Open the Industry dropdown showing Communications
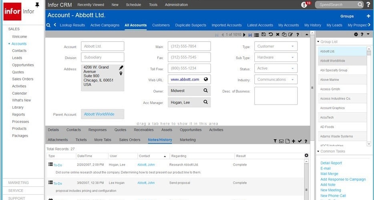374x200 pixels. (276, 79)
